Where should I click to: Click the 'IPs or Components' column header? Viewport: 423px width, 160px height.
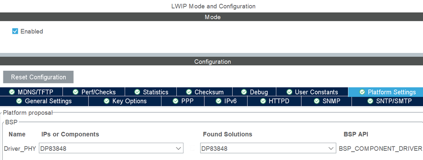click(70, 134)
